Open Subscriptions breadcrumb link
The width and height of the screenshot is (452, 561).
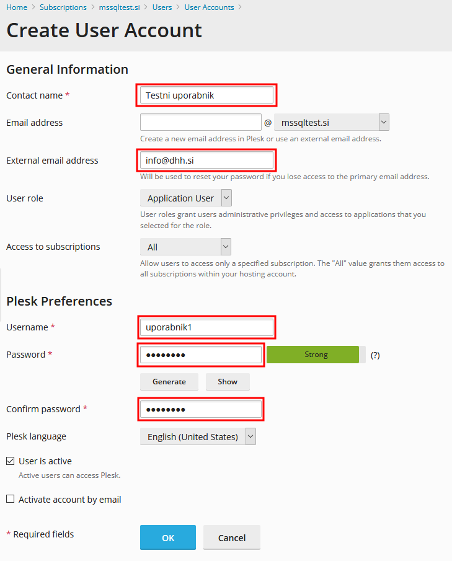click(63, 7)
